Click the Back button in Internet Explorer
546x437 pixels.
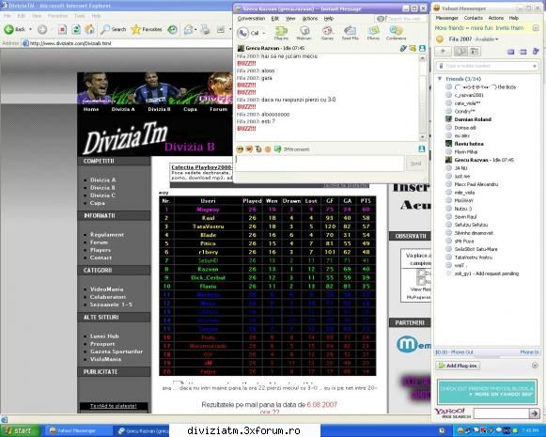(15, 29)
